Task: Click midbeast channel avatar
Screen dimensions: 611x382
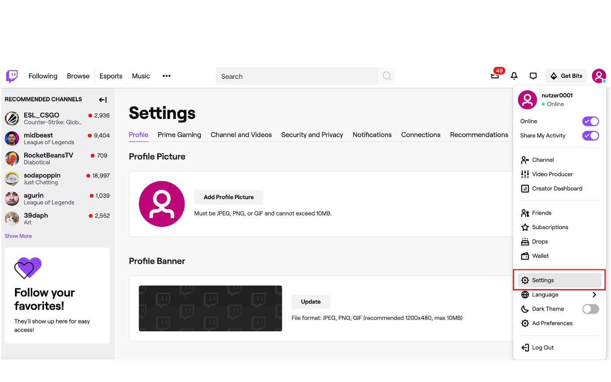Action: pos(12,138)
